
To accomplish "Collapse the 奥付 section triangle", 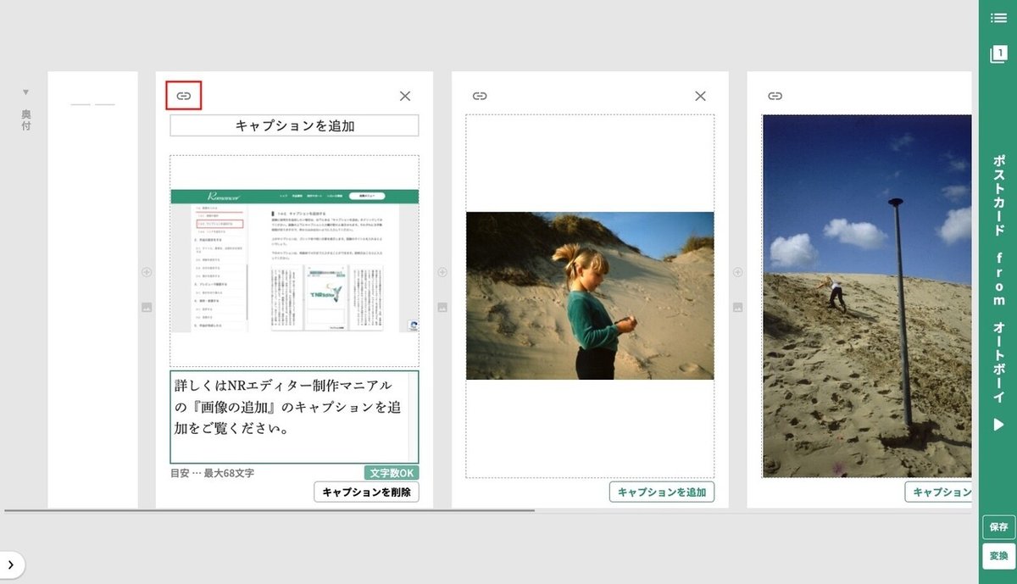I will point(25,92).
